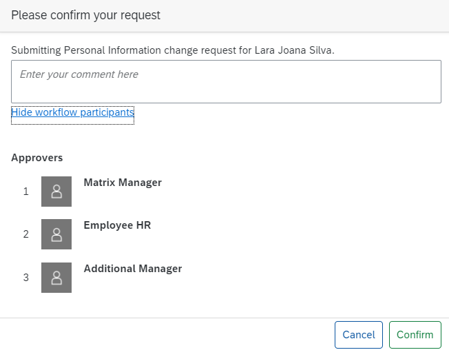Click the word "participants" in the link
The image size is (449, 350).
tap(107, 112)
